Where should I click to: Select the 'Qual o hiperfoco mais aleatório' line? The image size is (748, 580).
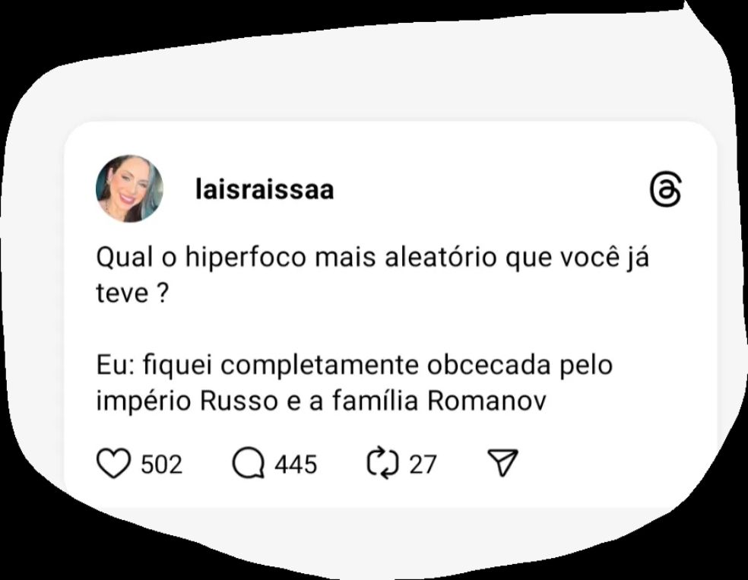372,258
